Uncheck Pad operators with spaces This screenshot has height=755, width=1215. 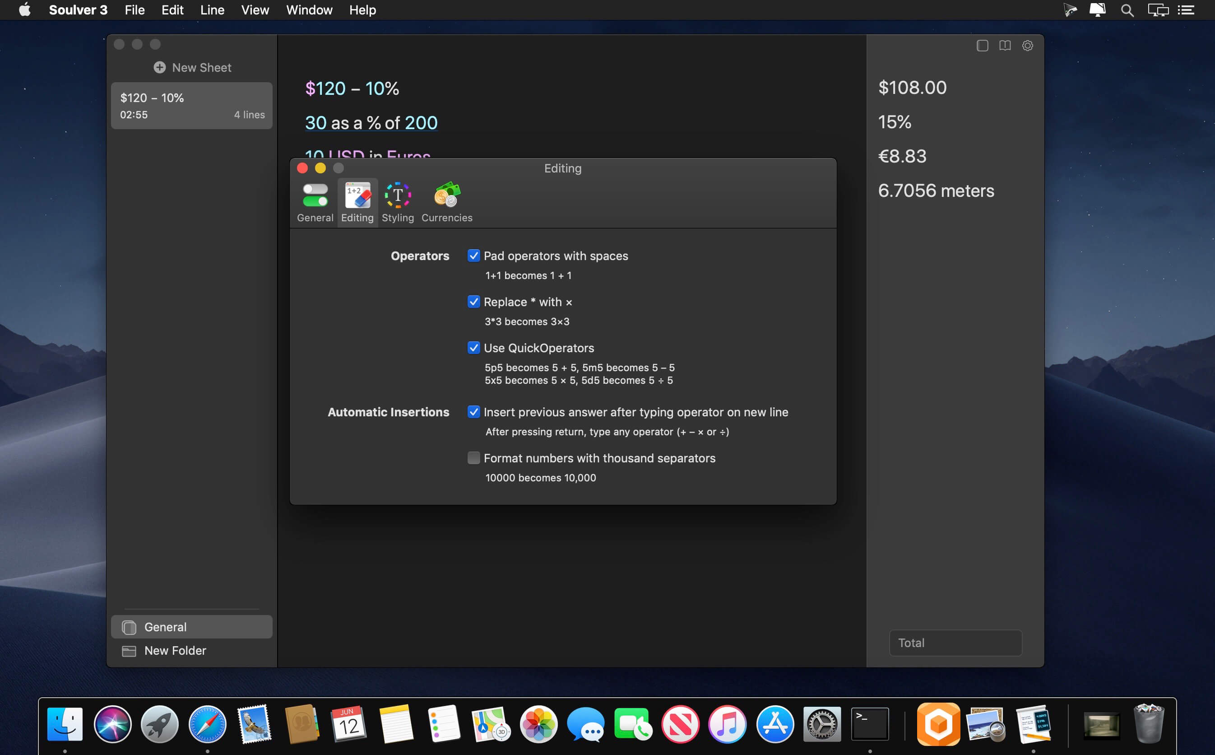(x=473, y=256)
